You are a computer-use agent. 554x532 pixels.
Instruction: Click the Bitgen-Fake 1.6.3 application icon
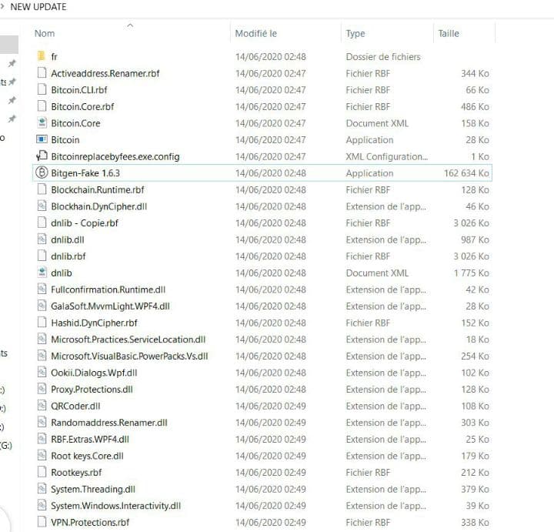click(x=42, y=173)
